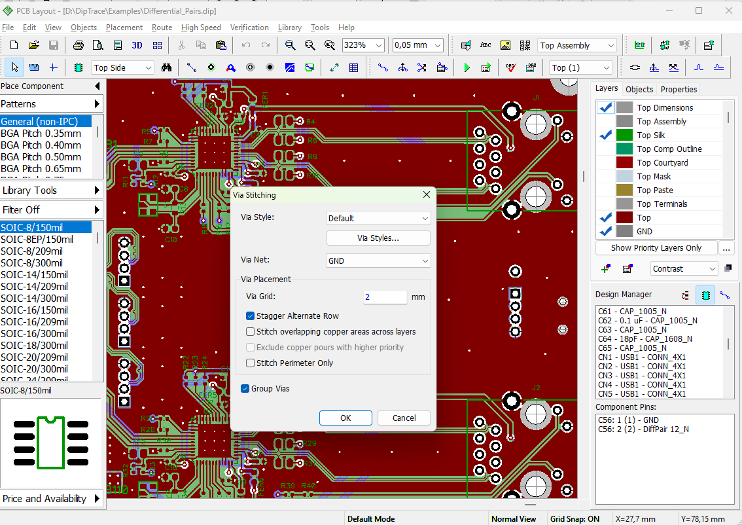Click the Via Grid value field
This screenshot has width=742, height=525.
385,297
